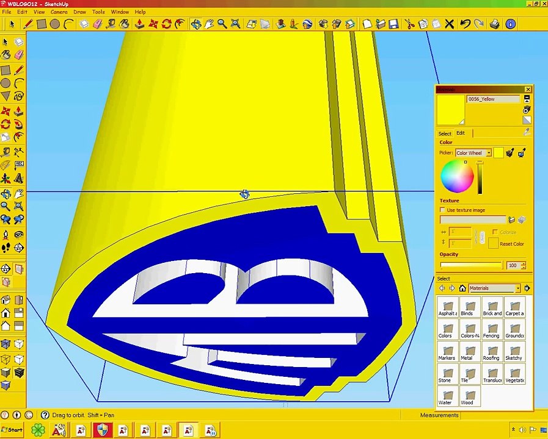Select the Arc tool in top toolbar
Viewport: 548px width, 439px height.
pos(68,24)
